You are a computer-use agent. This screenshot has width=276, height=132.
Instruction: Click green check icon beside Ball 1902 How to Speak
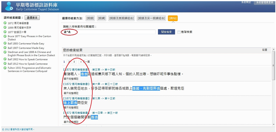pos(5,59)
